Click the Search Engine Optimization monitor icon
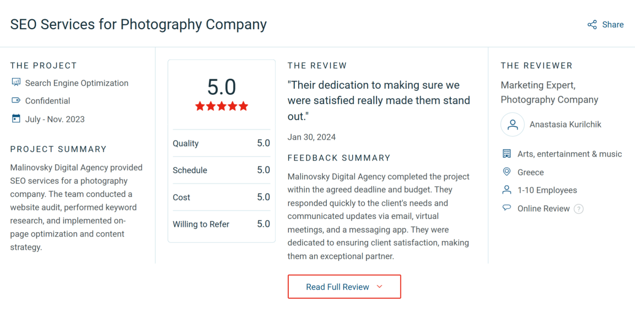This screenshot has width=635, height=333. click(x=15, y=83)
